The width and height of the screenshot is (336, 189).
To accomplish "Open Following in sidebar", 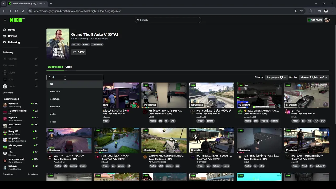I will [14, 42].
